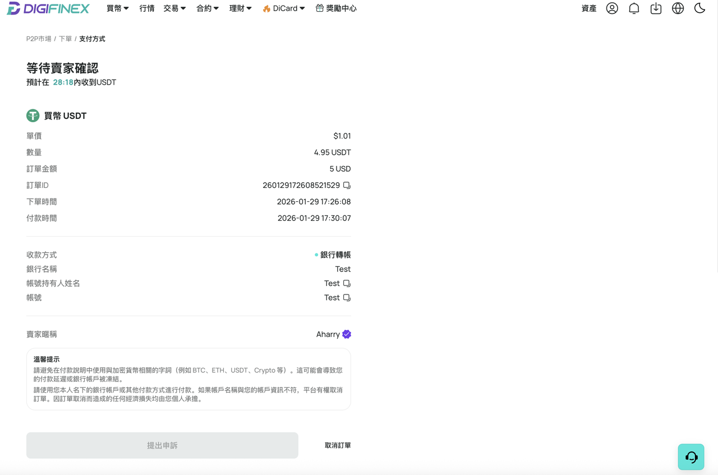The width and height of the screenshot is (718, 475).
Task: Expand the 交易 dropdown menu
Action: tap(174, 8)
